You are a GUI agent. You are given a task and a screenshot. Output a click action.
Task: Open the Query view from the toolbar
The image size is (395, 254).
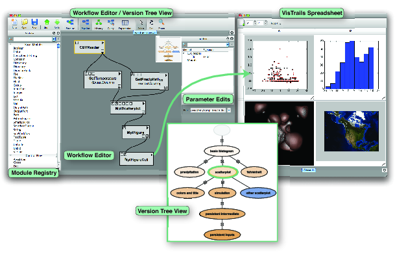point(111,24)
